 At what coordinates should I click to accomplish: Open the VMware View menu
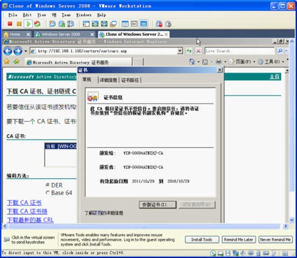(42, 15)
